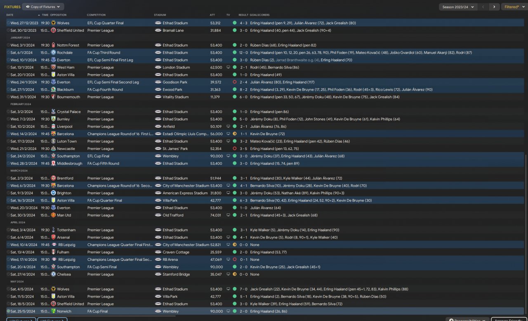Click the Liverpool club badge

(53, 127)
